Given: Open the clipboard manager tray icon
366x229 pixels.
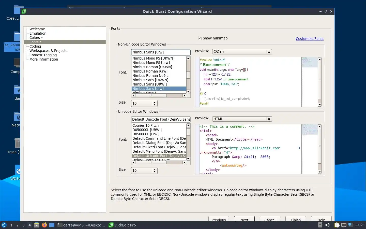Looking at the screenshot, I should point(337,225).
